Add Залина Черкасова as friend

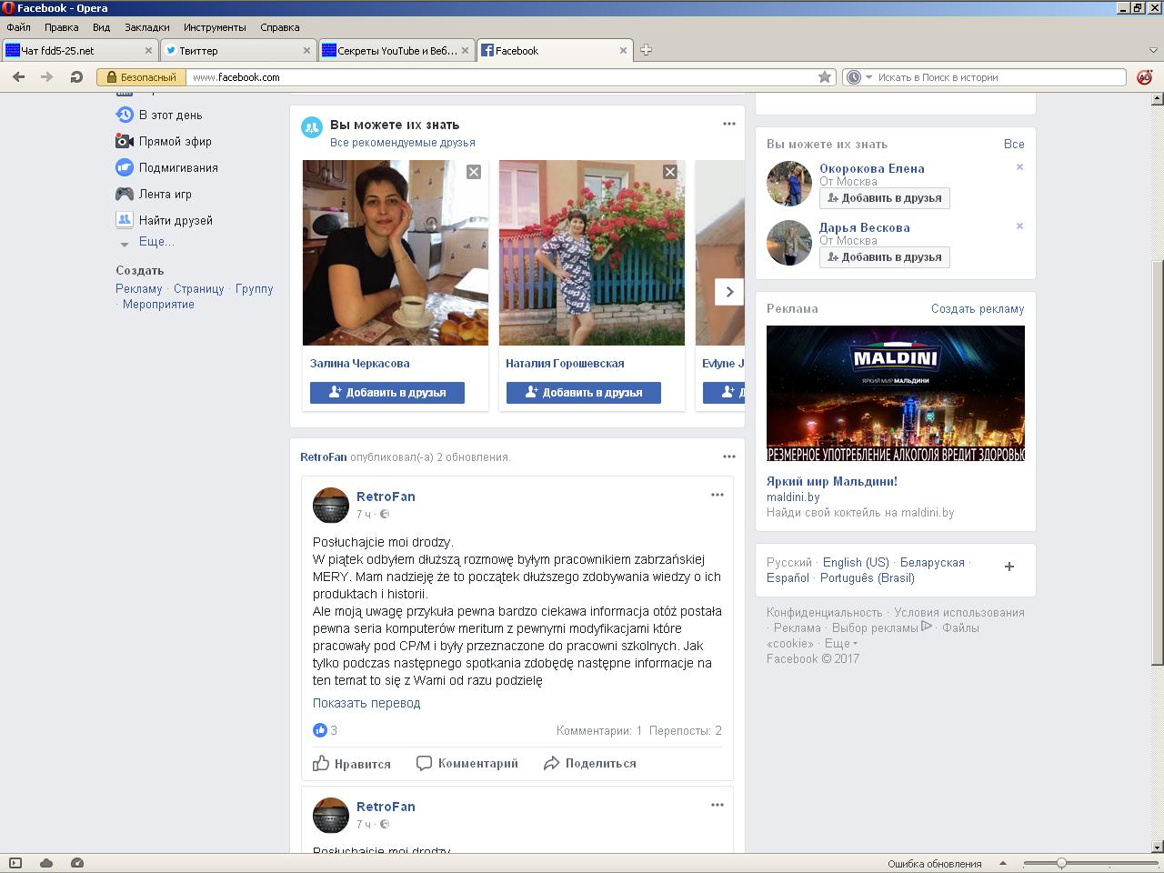tap(387, 393)
